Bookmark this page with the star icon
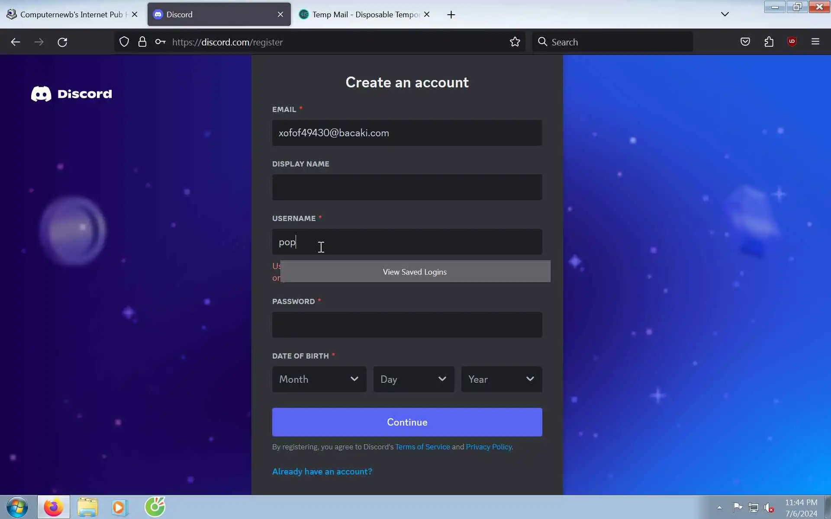831x519 pixels. 515,42
